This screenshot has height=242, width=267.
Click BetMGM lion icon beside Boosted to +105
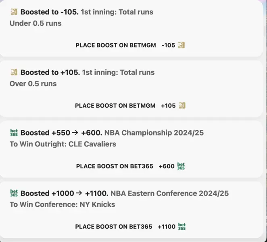(x=14, y=72)
